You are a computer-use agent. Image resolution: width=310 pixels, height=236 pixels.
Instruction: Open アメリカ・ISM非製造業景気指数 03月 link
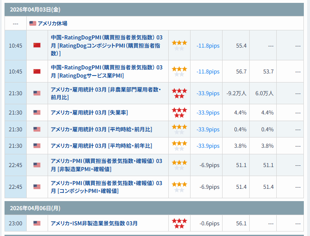[x=94, y=223]
